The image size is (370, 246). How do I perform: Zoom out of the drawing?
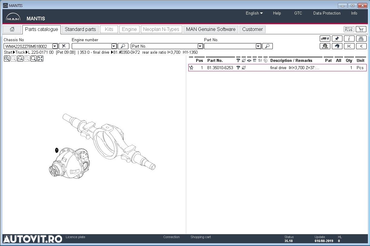[14, 59]
